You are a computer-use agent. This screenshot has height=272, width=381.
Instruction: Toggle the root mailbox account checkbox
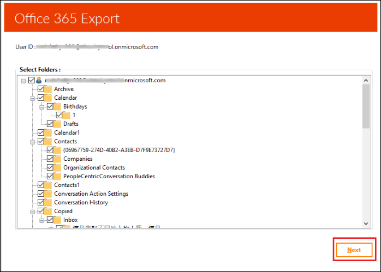pyautogui.click(x=32, y=80)
